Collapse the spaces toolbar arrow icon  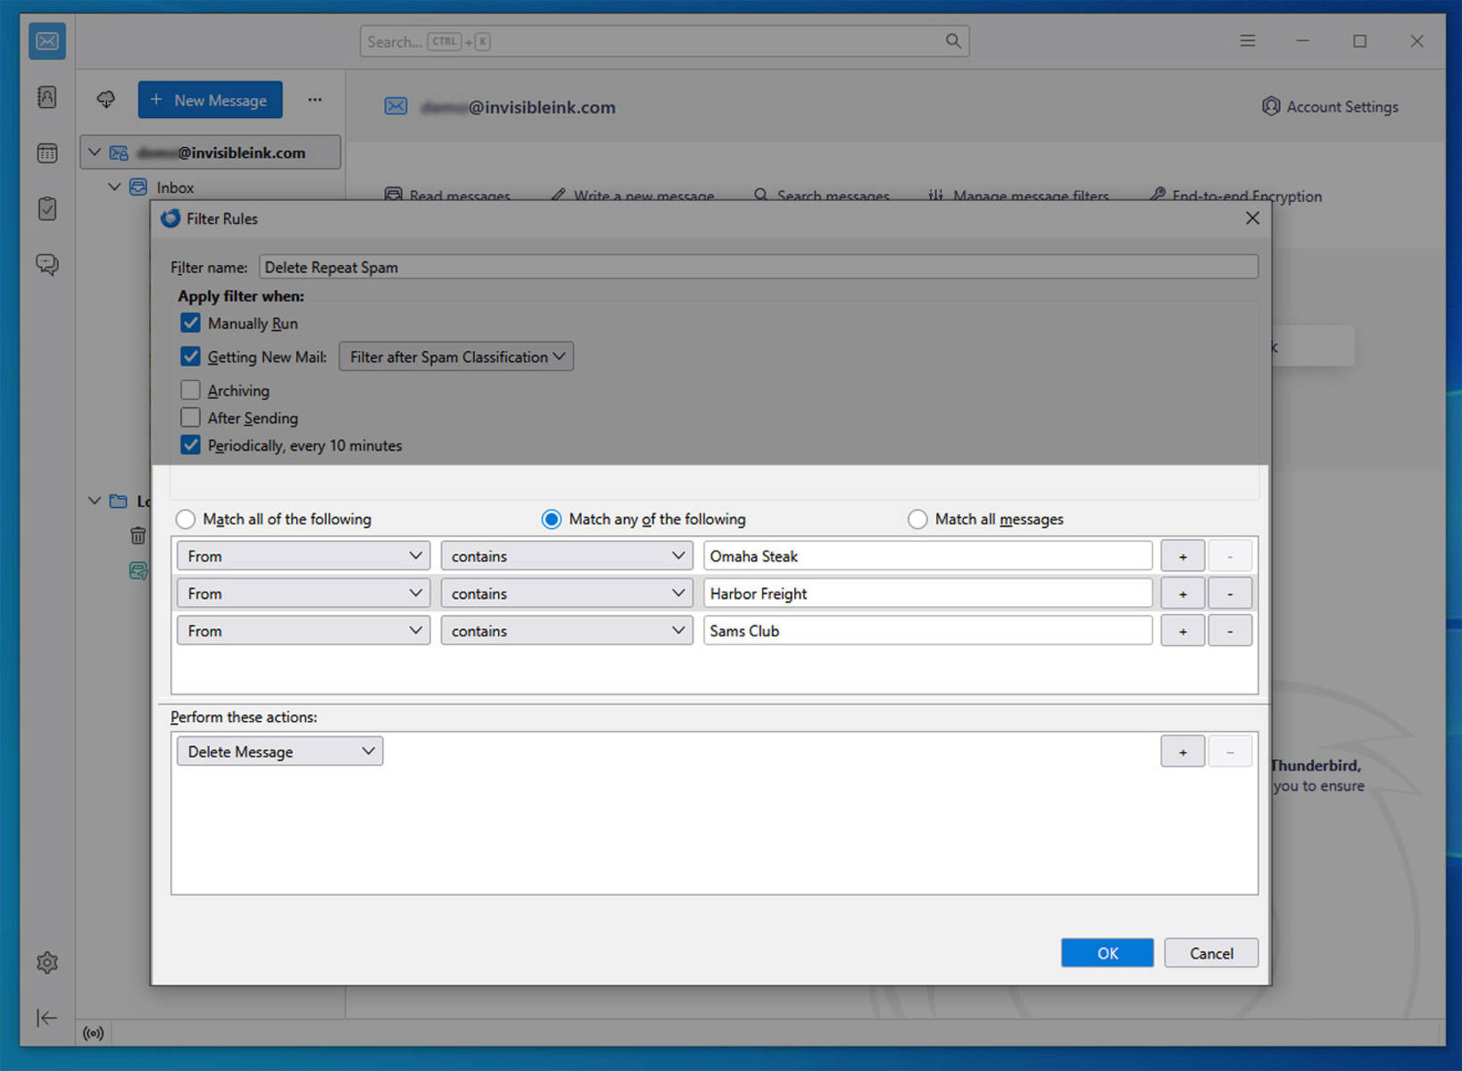47,1017
